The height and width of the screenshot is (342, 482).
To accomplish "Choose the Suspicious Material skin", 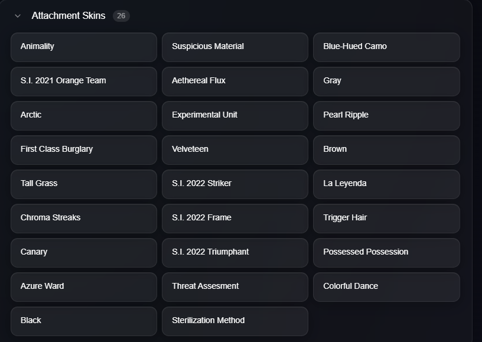I will point(235,47).
